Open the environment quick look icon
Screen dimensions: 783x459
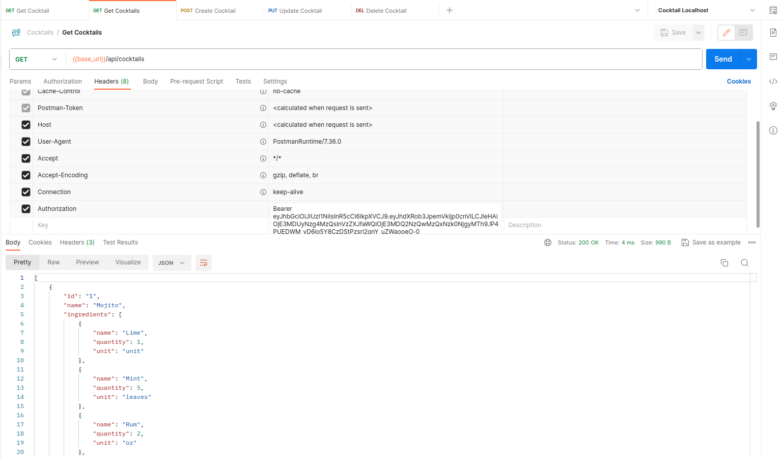(773, 10)
